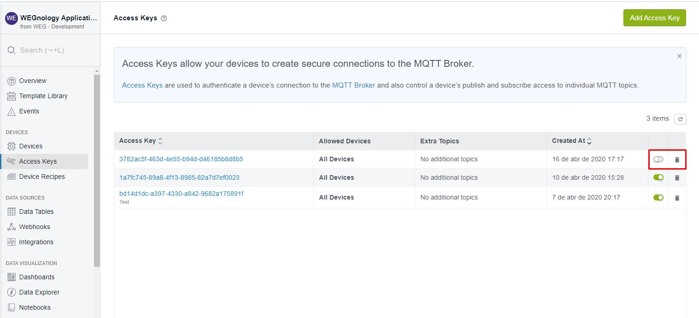Delete the Test access key bd14d1dc

pos(677,198)
